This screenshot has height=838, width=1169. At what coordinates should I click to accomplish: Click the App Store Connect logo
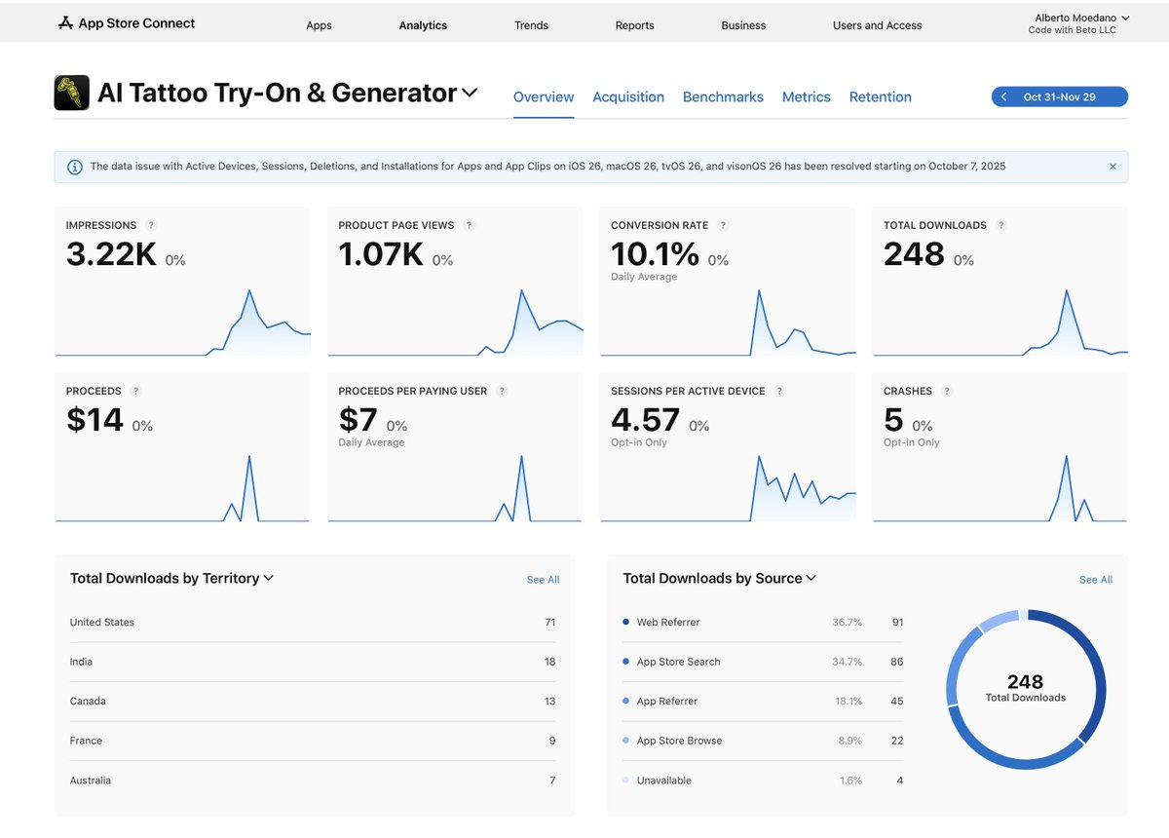click(127, 22)
